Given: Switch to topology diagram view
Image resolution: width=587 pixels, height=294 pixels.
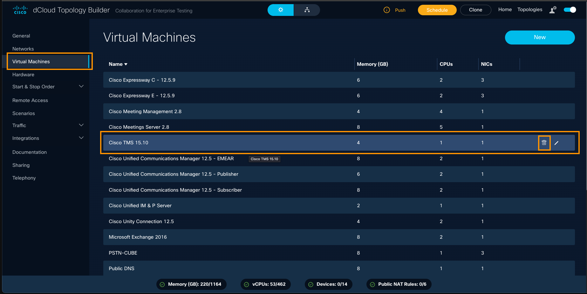Looking at the screenshot, I should tap(307, 10).
